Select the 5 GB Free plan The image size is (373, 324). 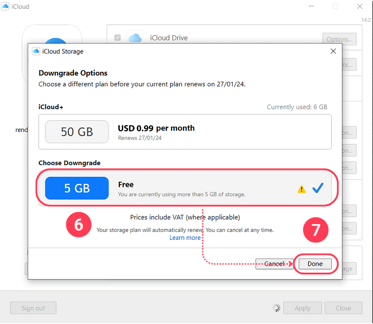pos(77,188)
